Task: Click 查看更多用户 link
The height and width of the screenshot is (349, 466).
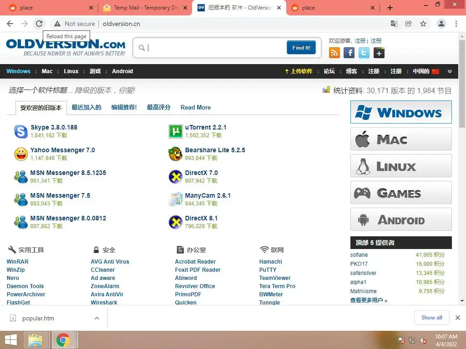Action: point(369,300)
